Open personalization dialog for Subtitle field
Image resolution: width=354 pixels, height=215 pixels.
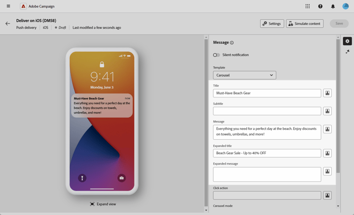click(328, 111)
